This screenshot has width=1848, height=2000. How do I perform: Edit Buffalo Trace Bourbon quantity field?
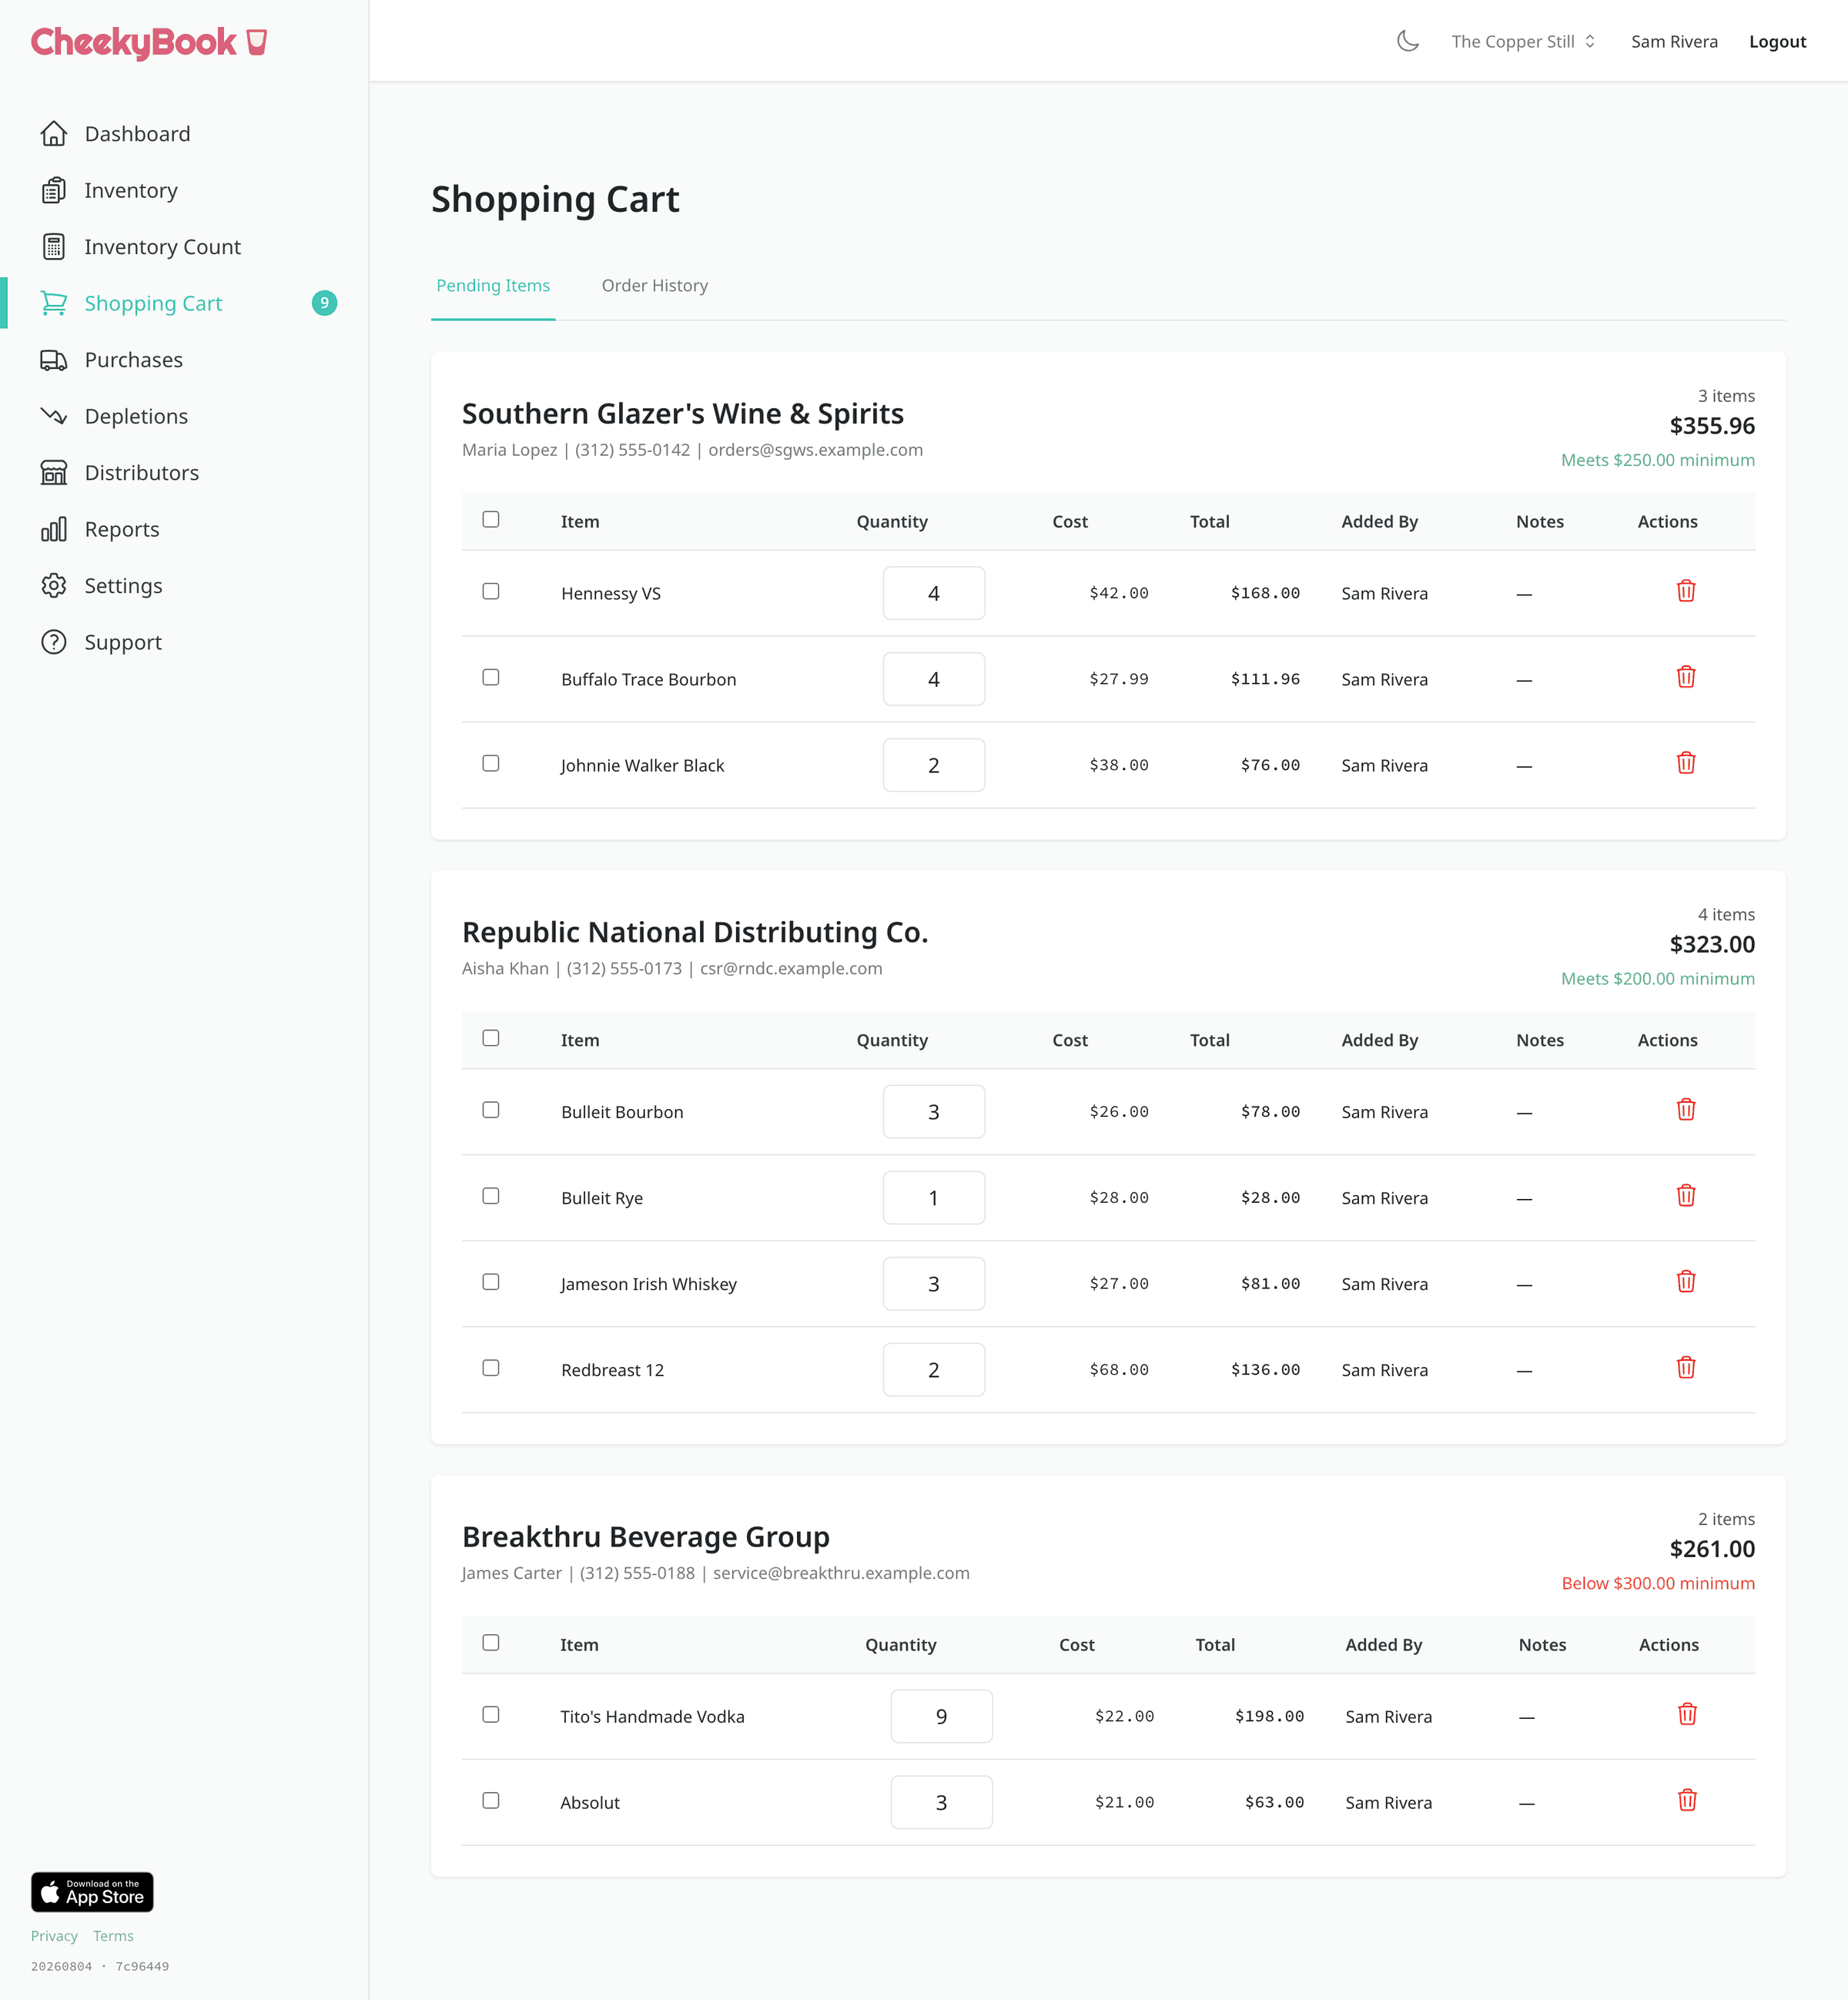[x=934, y=679]
